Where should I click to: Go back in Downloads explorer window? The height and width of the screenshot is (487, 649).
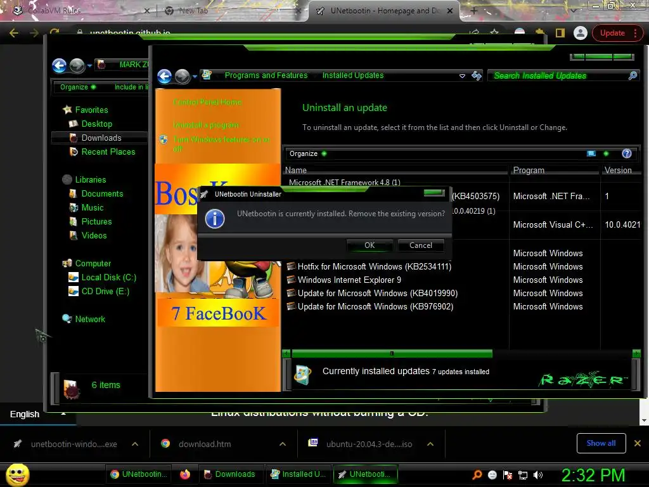point(59,65)
